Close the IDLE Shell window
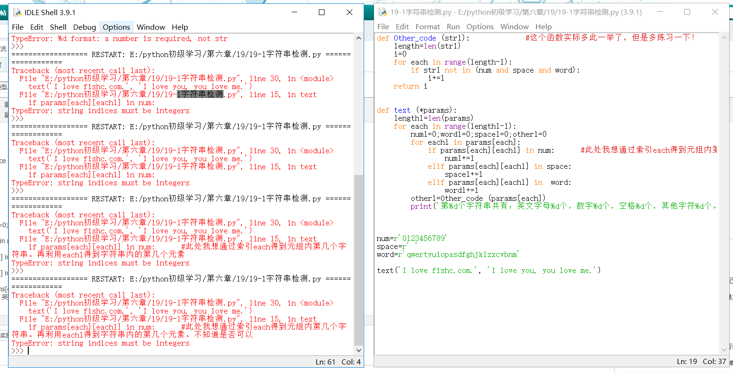The height and width of the screenshot is (372, 733). tap(350, 12)
